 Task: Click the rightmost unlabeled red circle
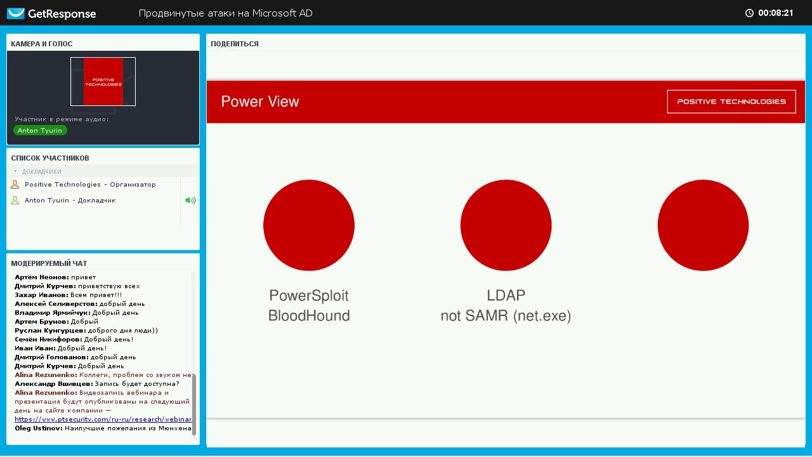coord(703,225)
